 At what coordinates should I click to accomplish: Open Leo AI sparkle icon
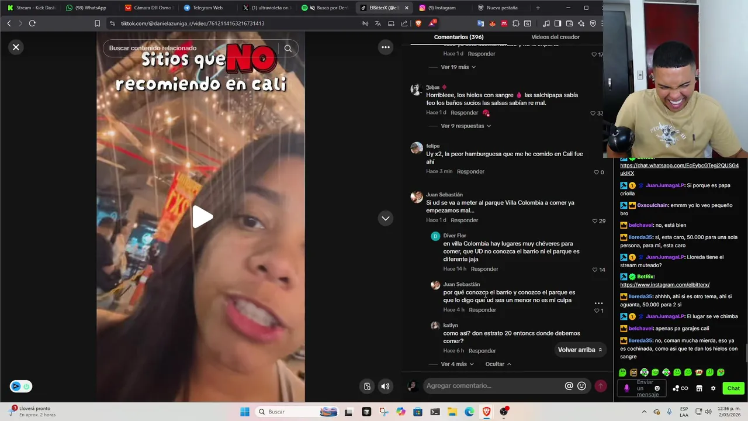pos(581,23)
